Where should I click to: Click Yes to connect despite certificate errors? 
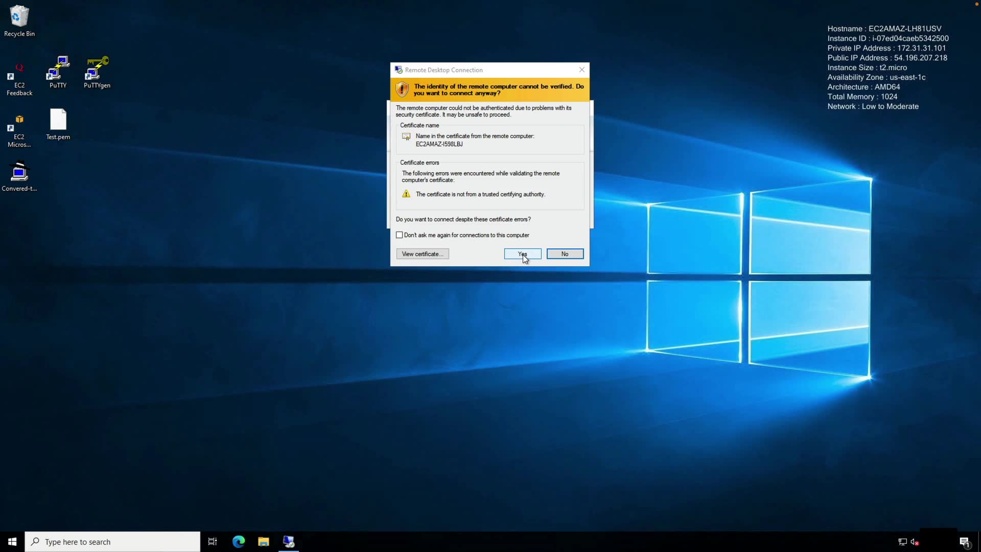pyautogui.click(x=522, y=254)
